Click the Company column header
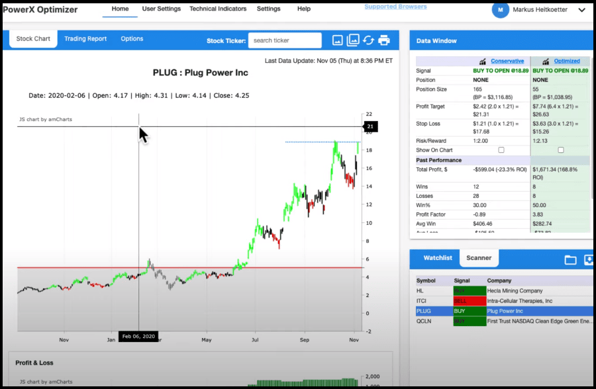The height and width of the screenshot is (389, 596). click(x=499, y=281)
